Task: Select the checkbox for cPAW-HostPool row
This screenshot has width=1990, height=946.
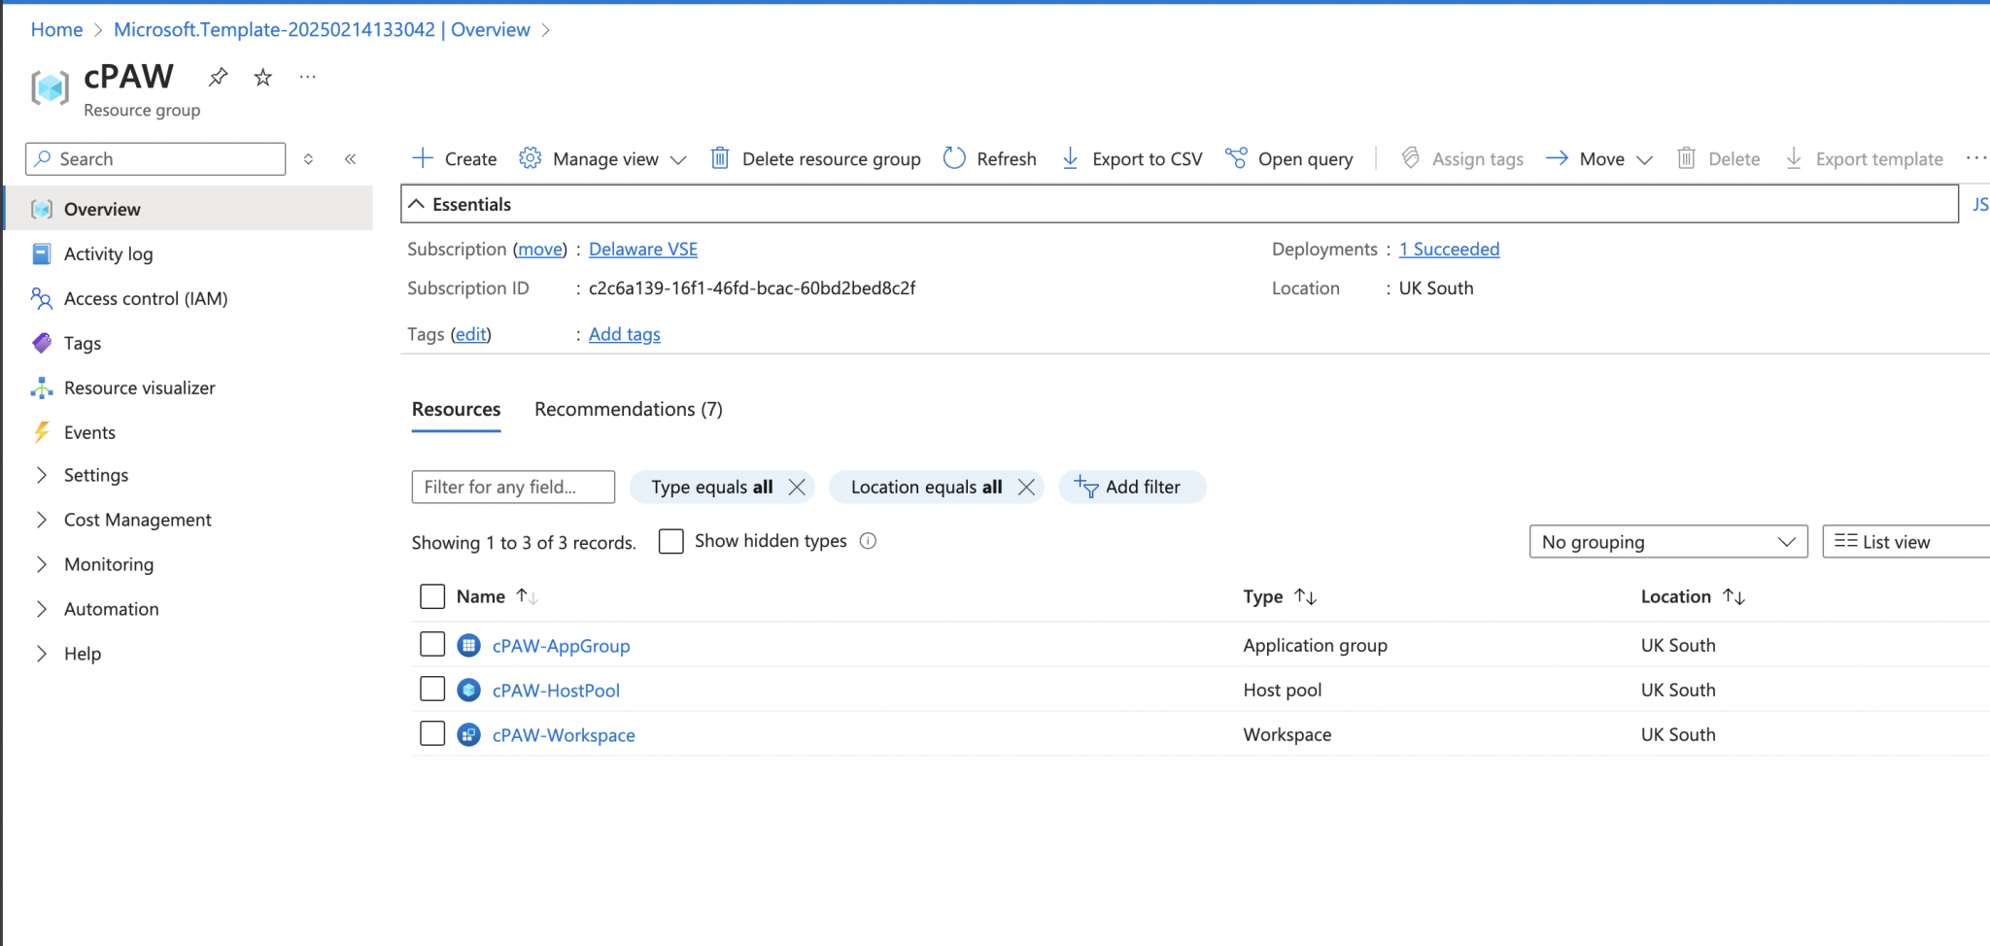Action: 432,689
